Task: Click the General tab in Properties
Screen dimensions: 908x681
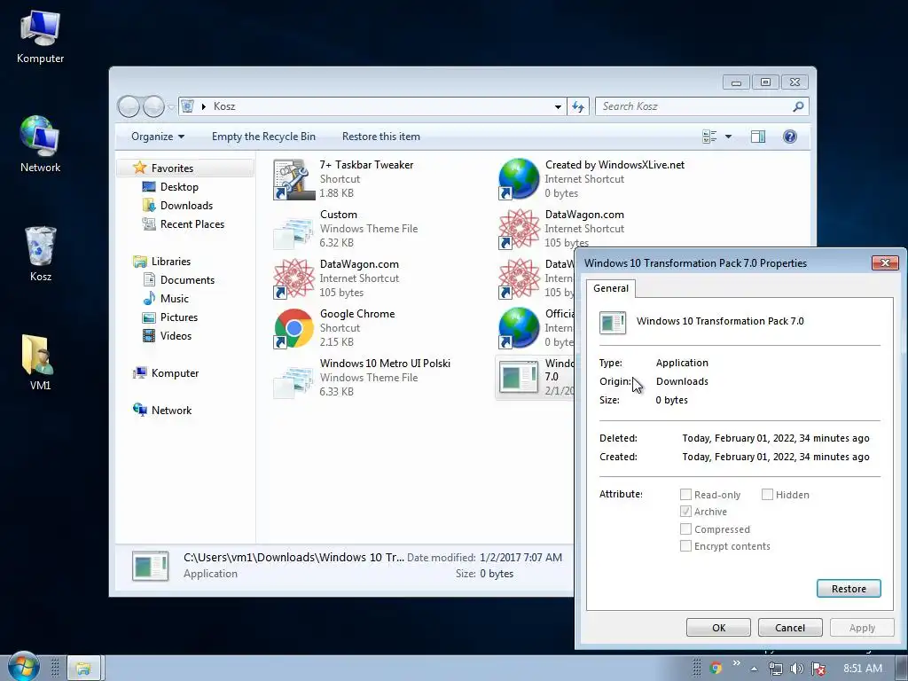Action: tap(610, 288)
